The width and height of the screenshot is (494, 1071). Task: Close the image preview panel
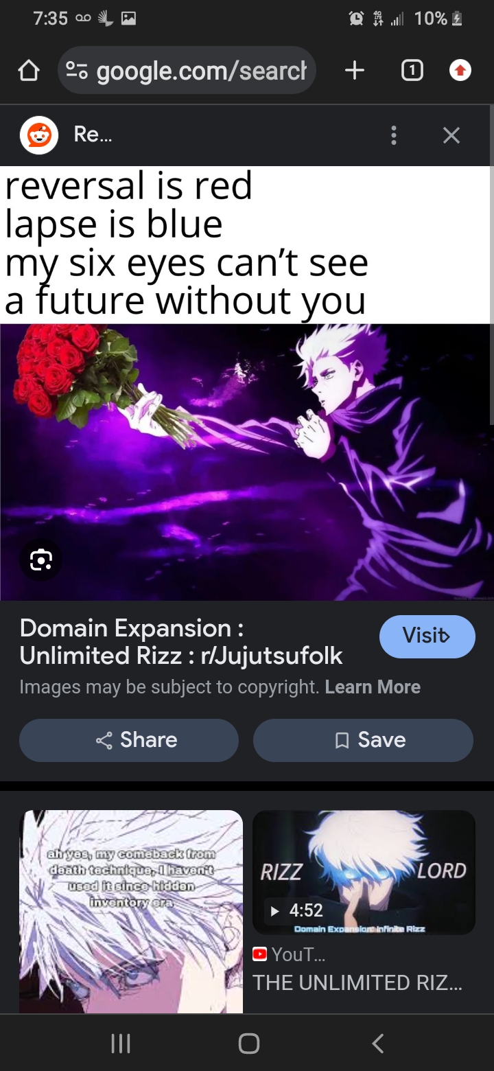click(x=451, y=135)
